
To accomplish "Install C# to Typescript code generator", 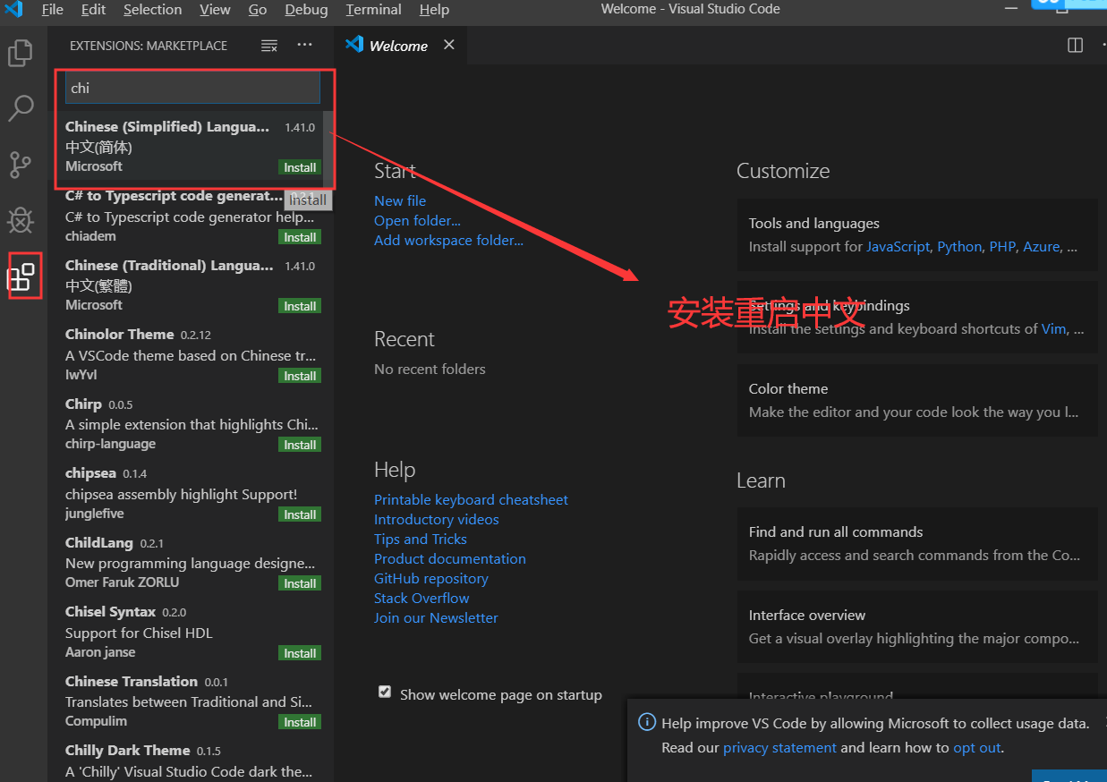I will pyautogui.click(x=300, y=237).
